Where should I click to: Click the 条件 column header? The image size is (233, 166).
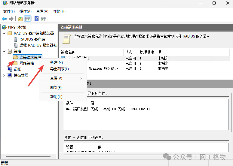77,103
